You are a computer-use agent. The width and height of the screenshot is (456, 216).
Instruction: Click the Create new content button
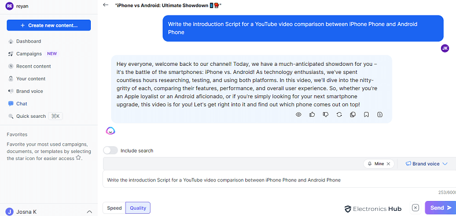[x=49, y=25]
